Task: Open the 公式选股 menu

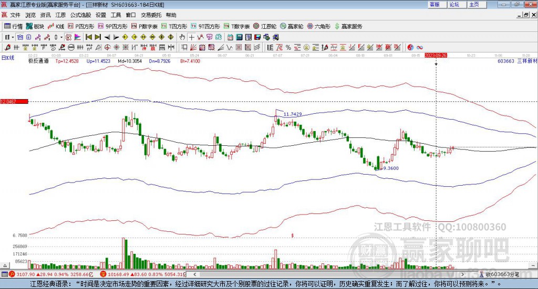Action: point(80,15)
